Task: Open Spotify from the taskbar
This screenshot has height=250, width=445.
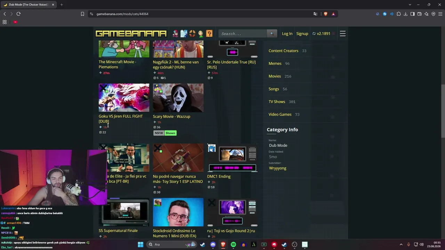Action: tap(233, 244)
